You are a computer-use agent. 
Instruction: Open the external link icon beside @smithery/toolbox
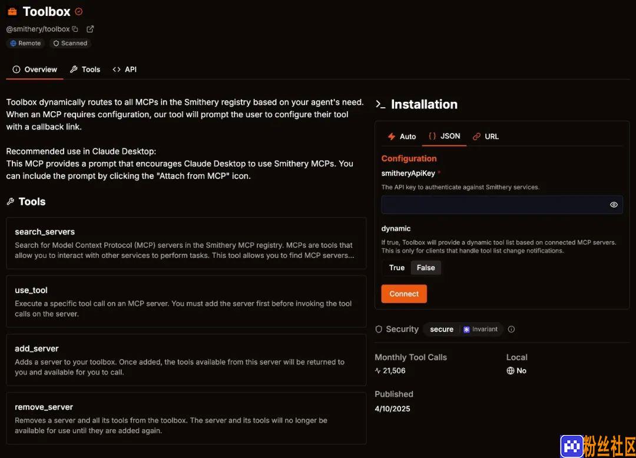click(x=90, y=29)
